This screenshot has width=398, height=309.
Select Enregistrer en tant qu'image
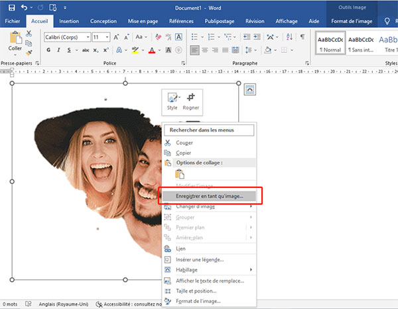tap(209, 196)
